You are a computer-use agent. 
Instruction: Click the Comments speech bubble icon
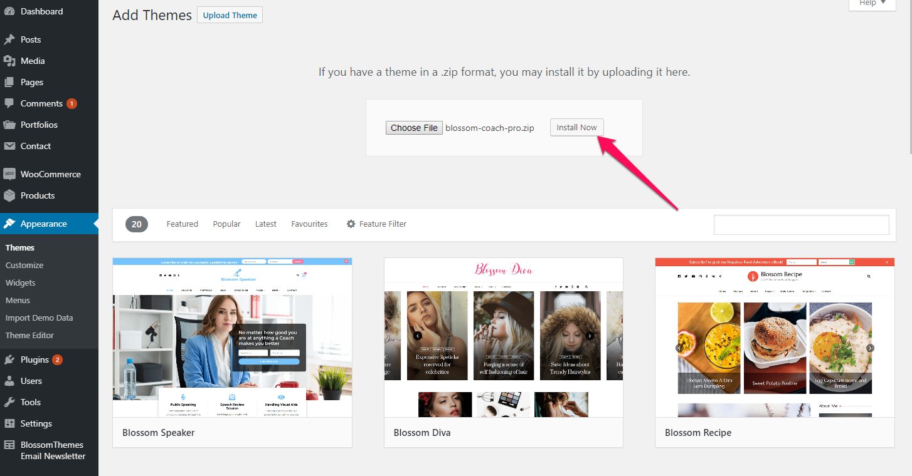click(x=9, y=103)
